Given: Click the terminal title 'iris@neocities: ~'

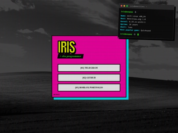Looking at the screenshot, I should (138, 6).
